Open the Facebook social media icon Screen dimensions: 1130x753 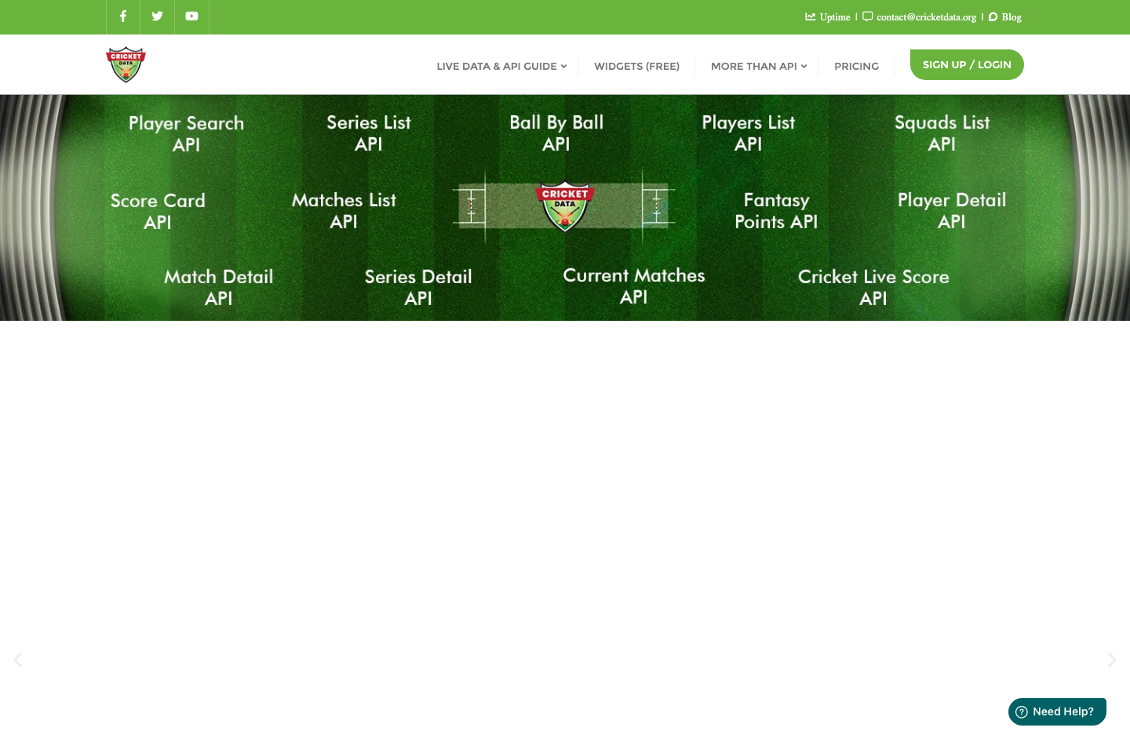pos(122,16)
